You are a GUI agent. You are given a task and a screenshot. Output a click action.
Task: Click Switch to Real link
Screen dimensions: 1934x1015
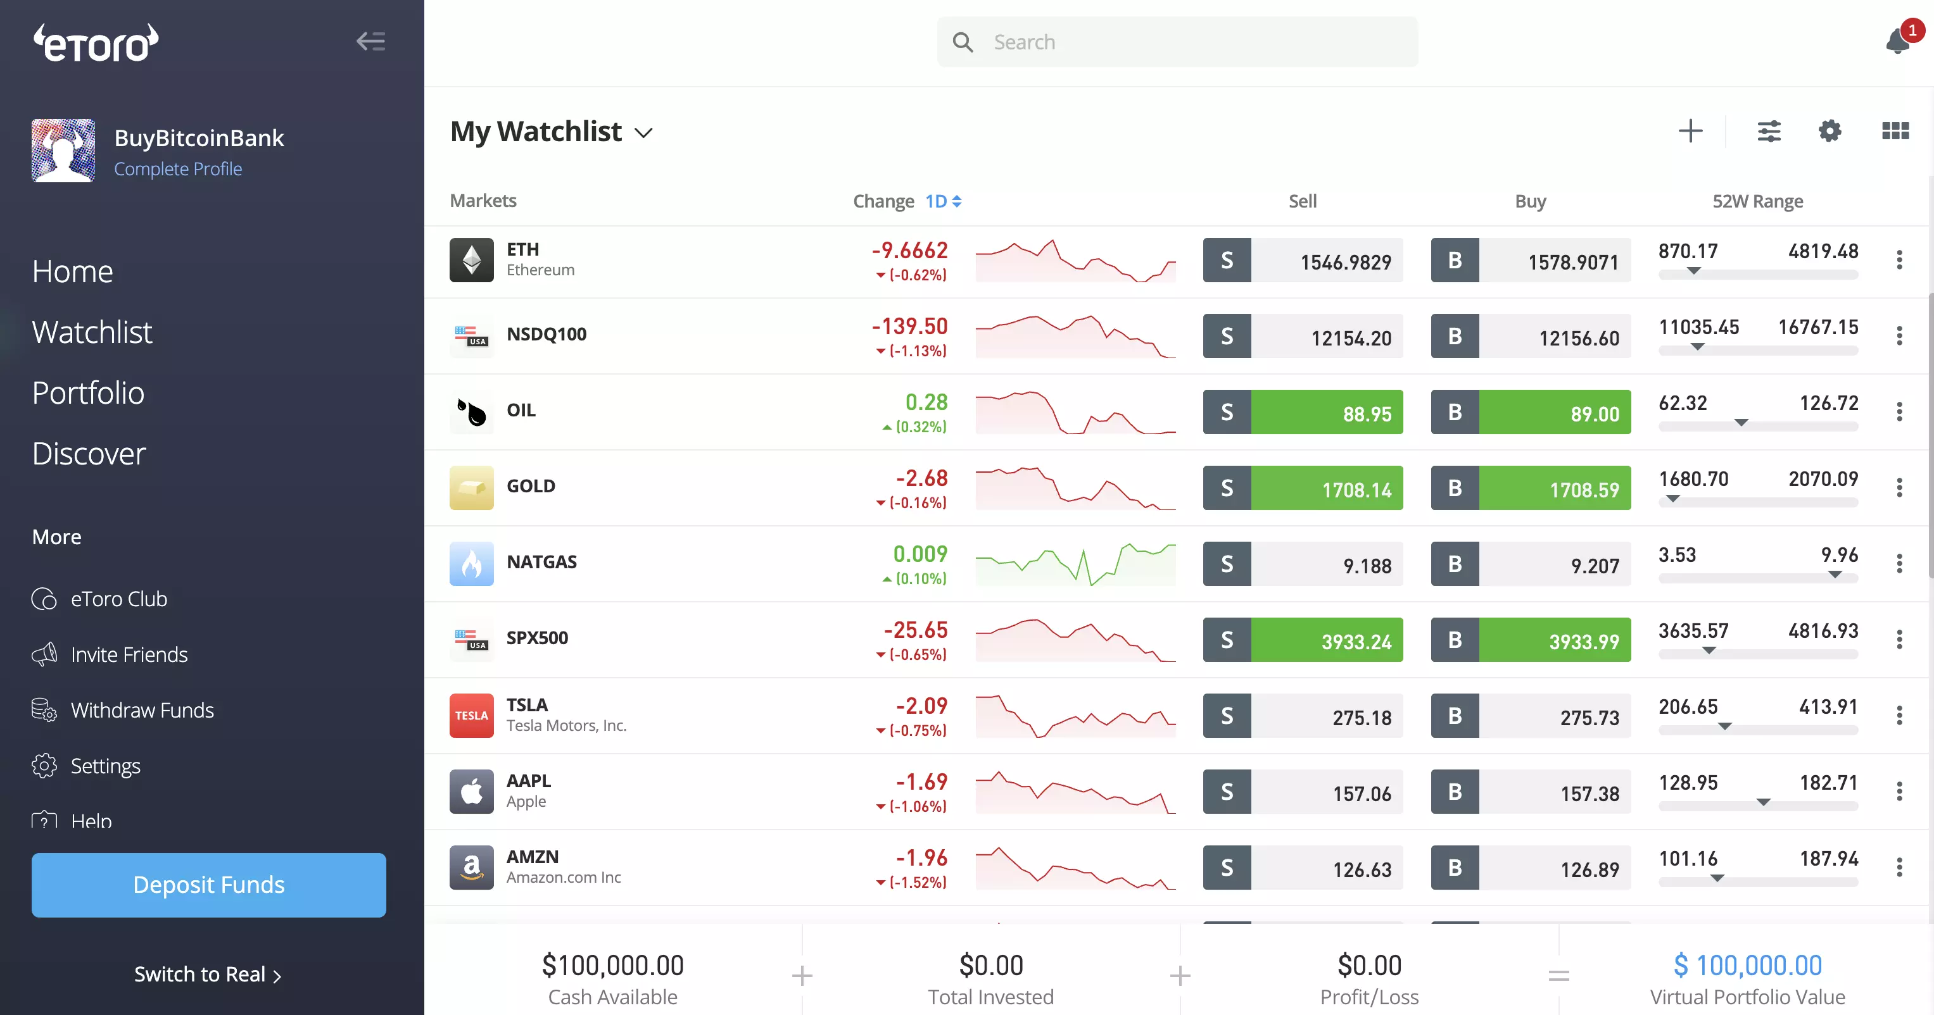(x=207, y=975)
